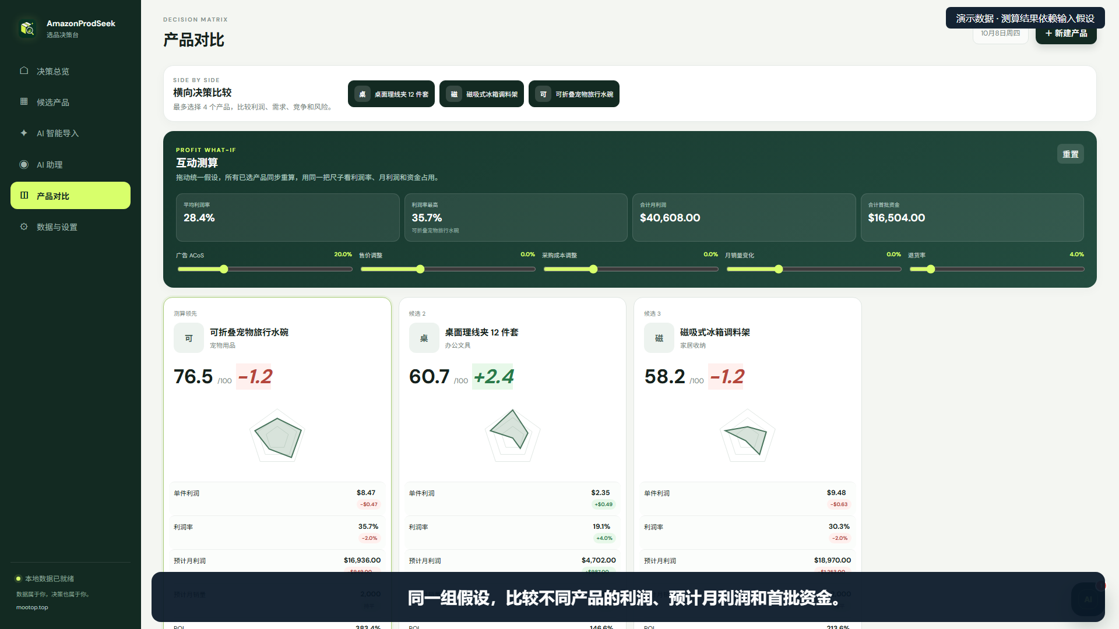Click the 桌 avatar in the 桌面理线夹 card
Screen dimensions: 1119x629
click(424, 338)
